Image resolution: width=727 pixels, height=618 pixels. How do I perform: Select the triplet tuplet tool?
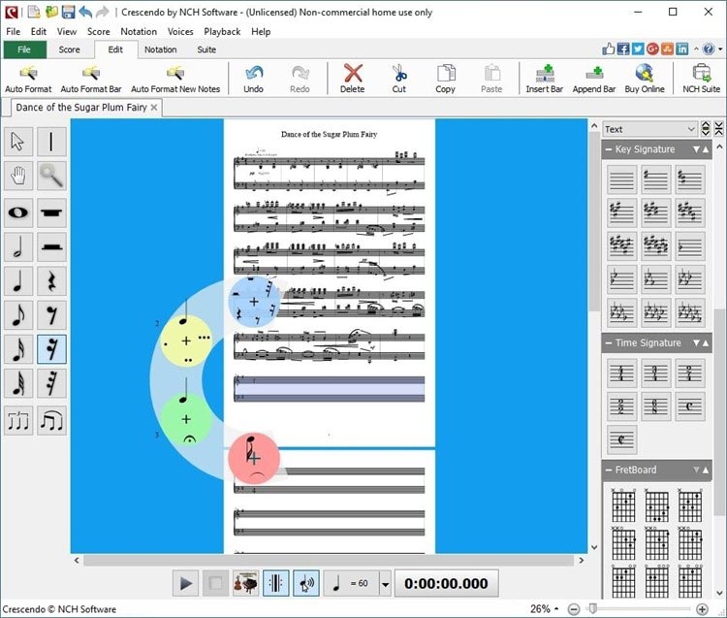18,421
